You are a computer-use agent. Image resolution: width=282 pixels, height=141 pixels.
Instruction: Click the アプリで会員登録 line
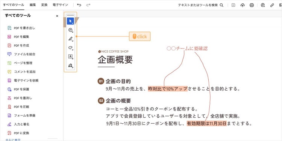coord(173,116)
